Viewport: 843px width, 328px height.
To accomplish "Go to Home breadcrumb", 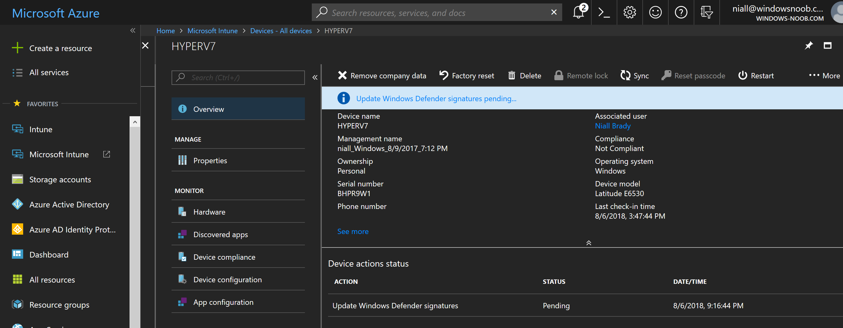I will (166, 31).
